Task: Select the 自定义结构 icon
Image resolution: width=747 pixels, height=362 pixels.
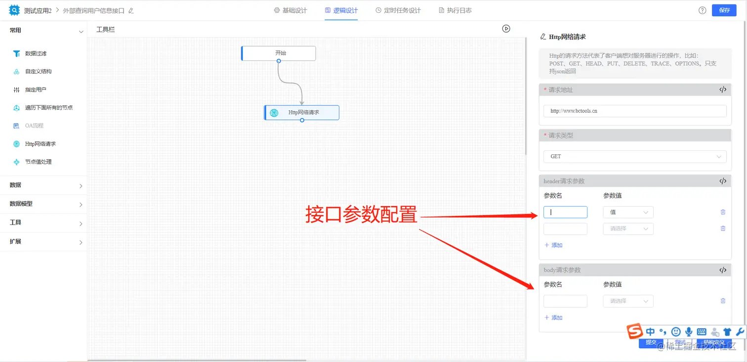Action: (x=16, y=72)
